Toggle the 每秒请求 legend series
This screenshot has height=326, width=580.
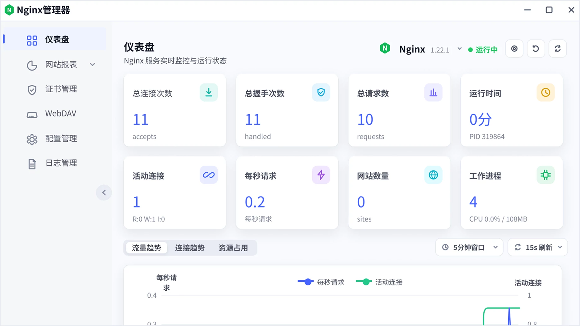coord(321,282)
